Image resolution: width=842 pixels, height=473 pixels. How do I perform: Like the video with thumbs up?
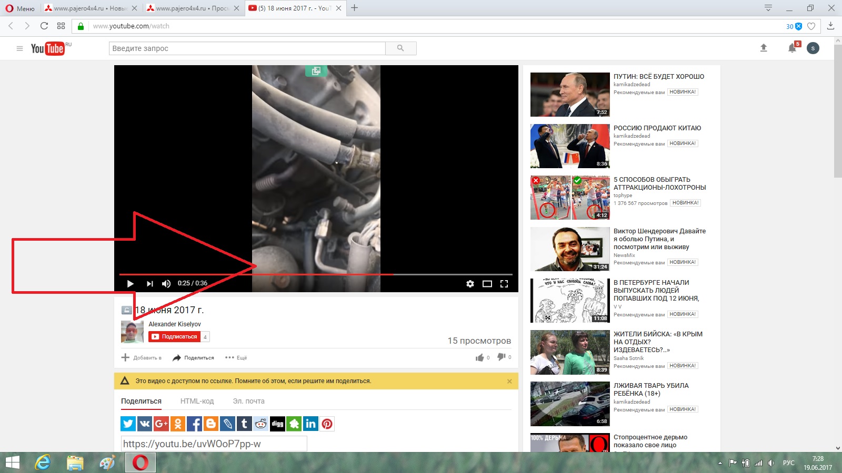pyautogui.click(x=480, y=357)
